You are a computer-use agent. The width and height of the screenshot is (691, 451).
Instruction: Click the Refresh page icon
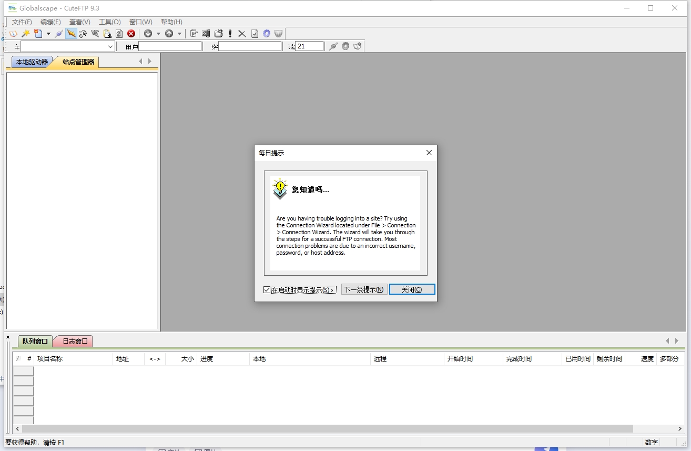(119, 34)
